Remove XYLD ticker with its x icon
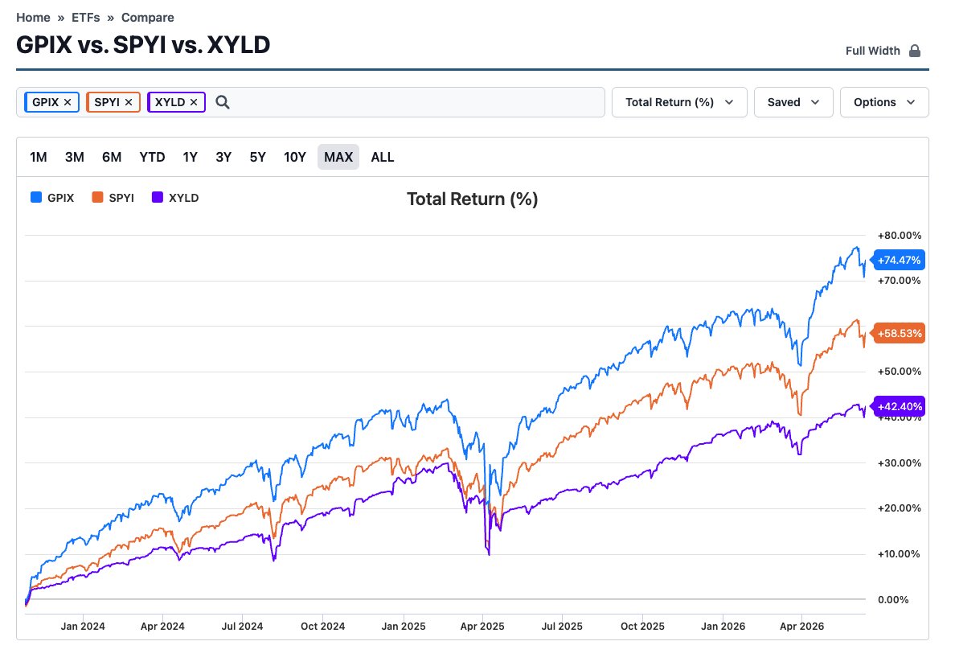 tap(194, 102)
